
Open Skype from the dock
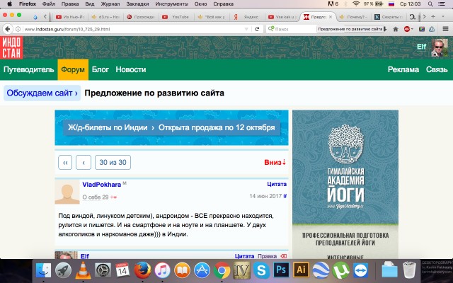(260, 270)
